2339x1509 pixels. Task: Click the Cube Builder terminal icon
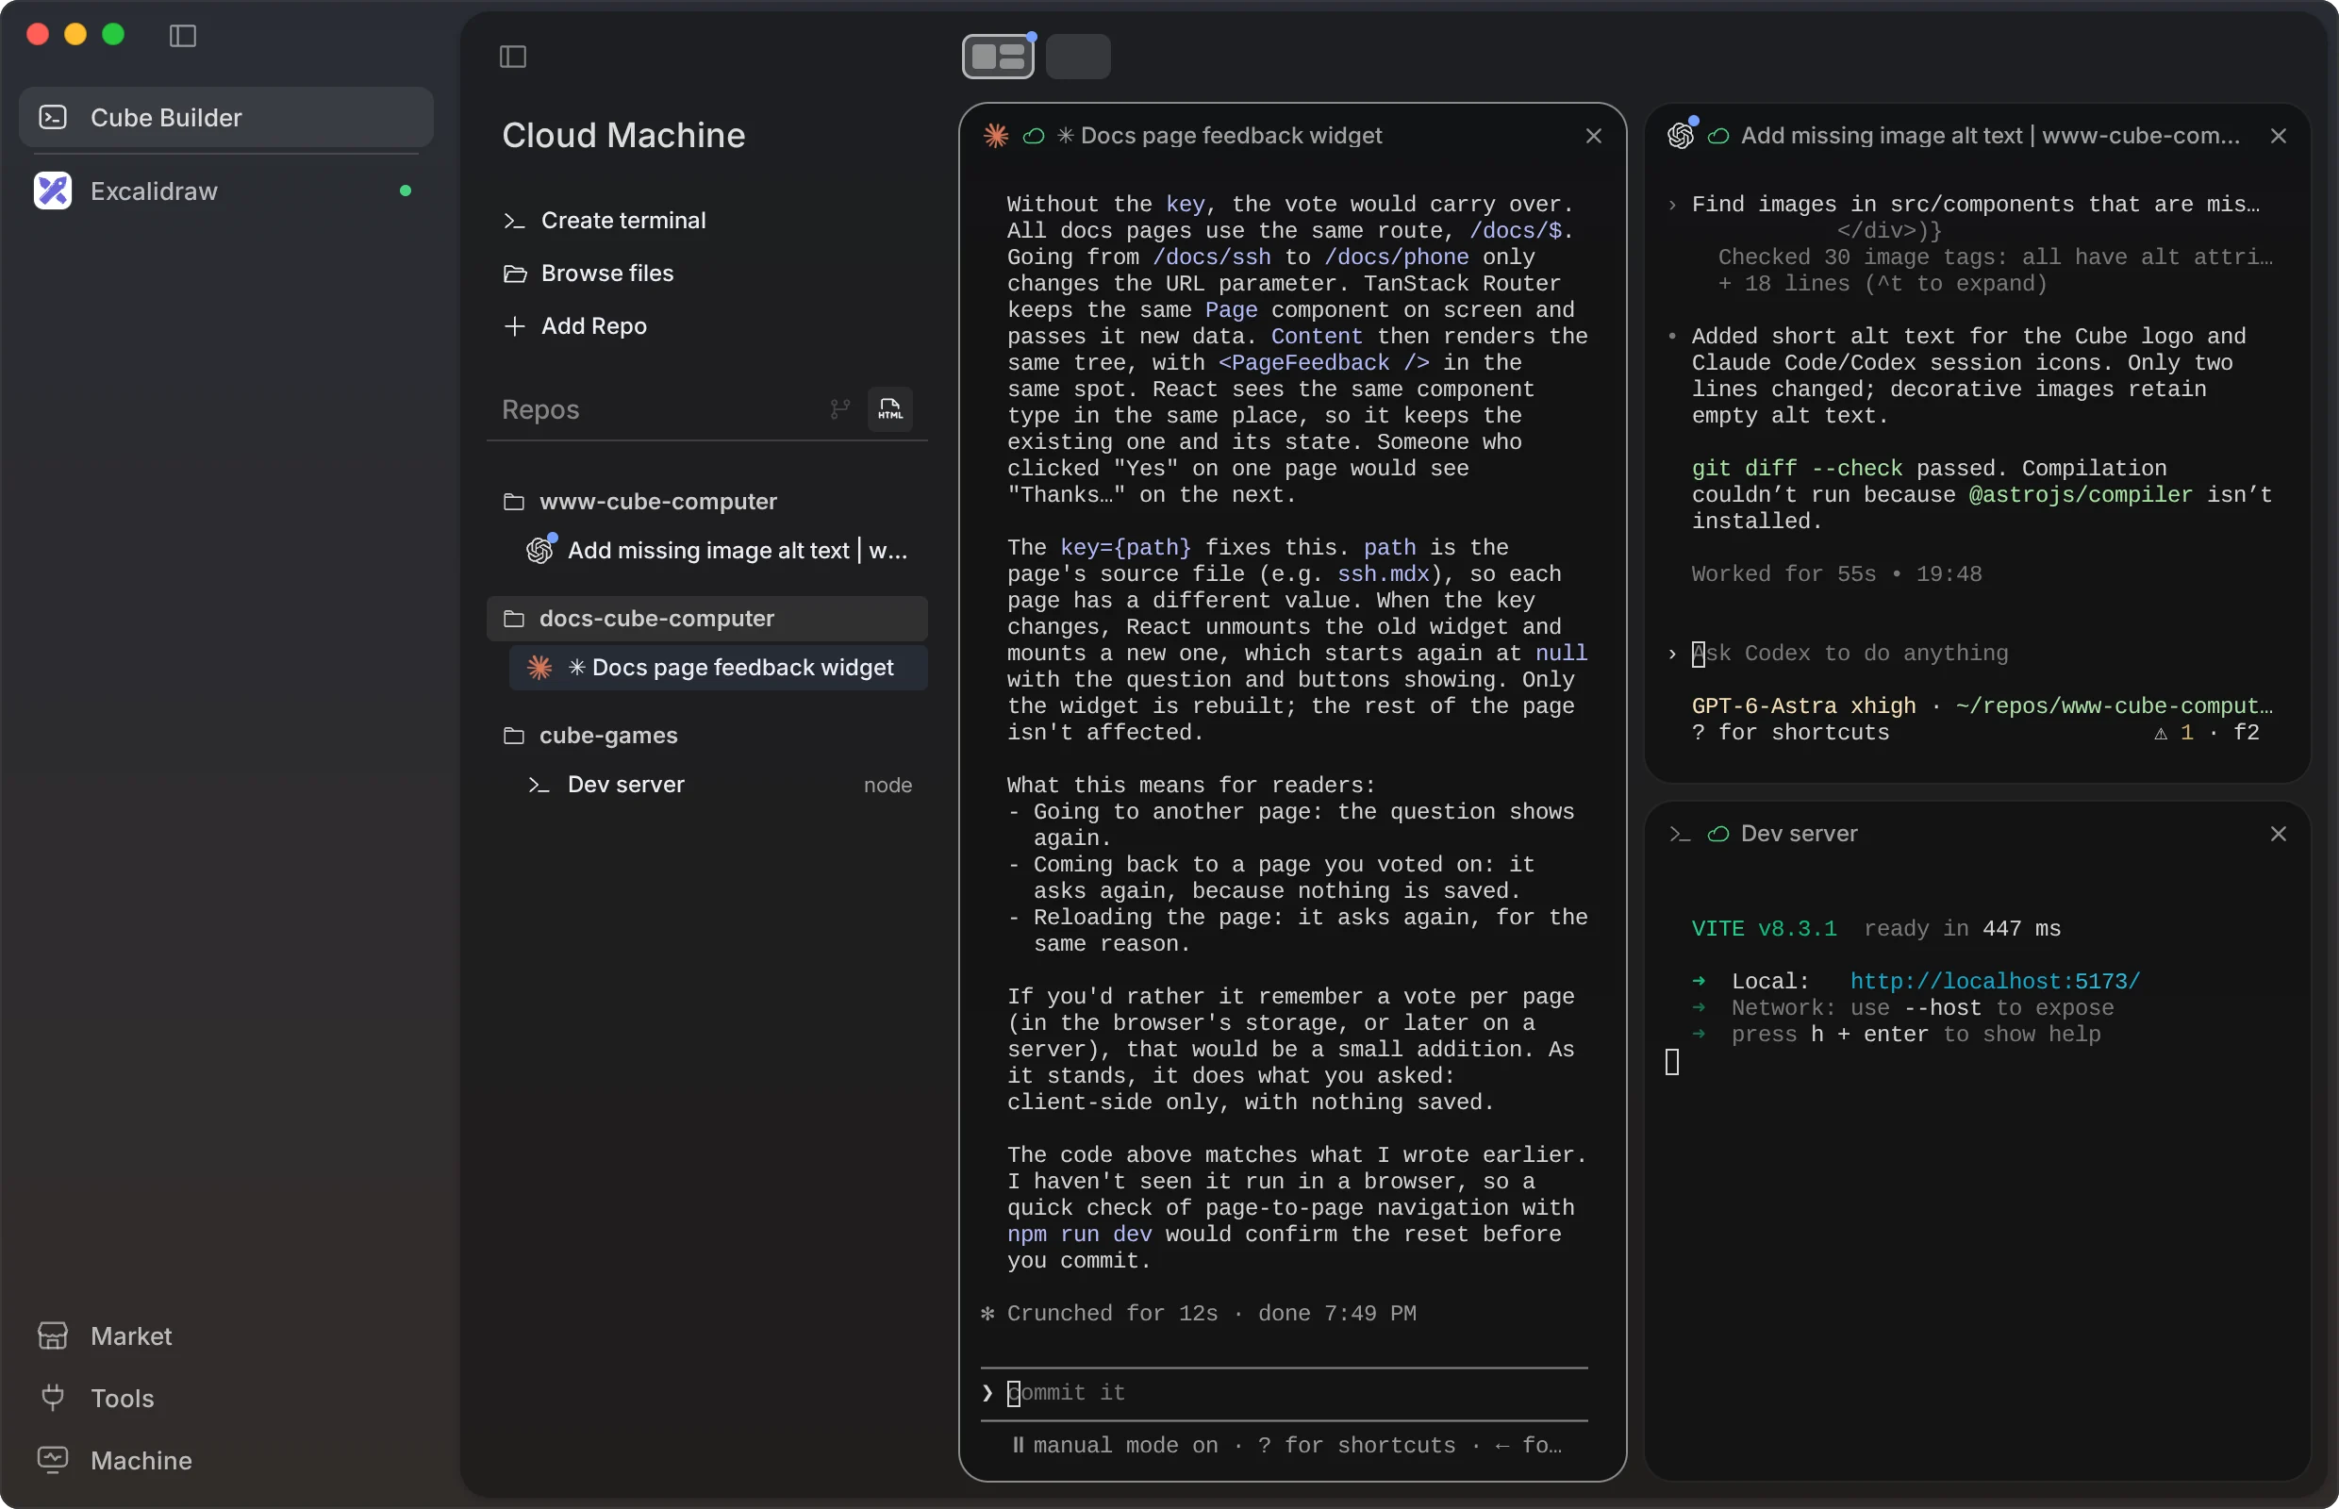(x=53, y=118)
